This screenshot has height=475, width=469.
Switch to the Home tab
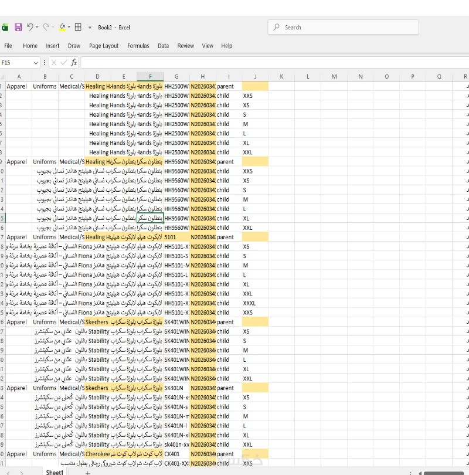click(x=30, y=46)
